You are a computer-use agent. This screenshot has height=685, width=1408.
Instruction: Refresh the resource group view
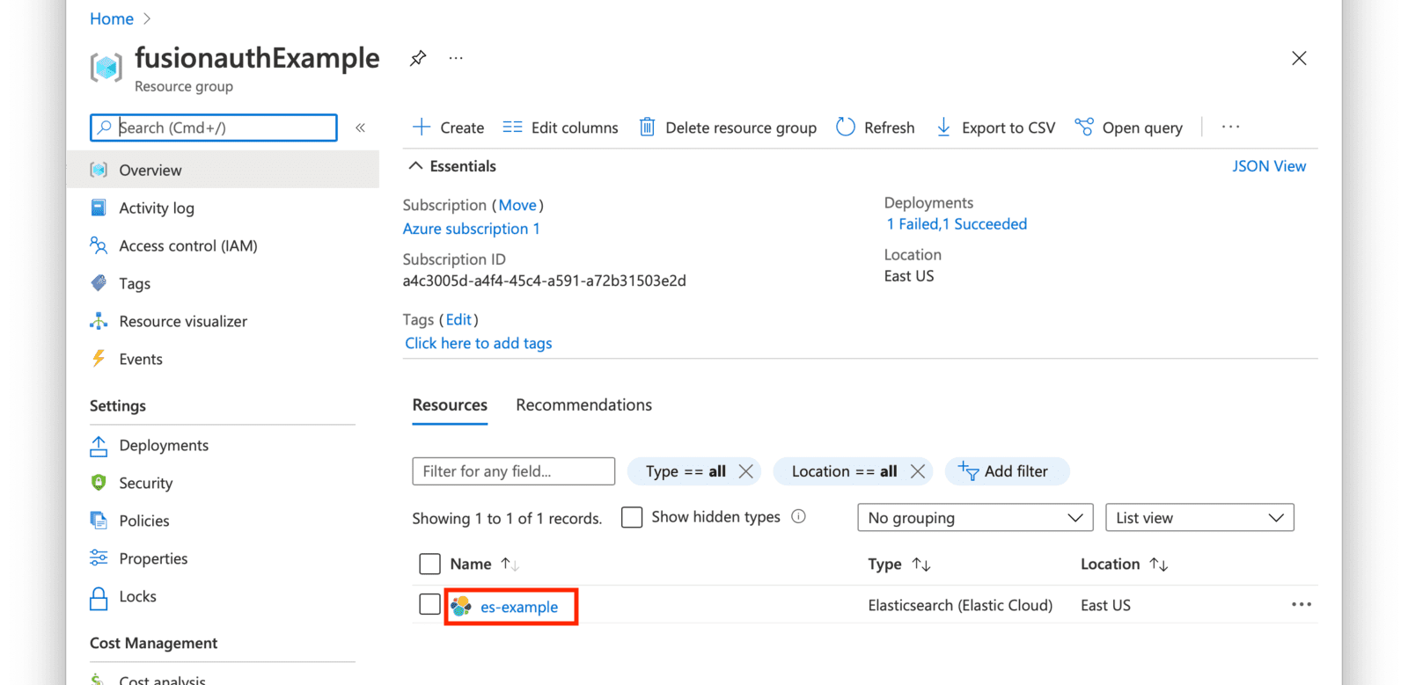pyautogui.click(x=876, y=128)
